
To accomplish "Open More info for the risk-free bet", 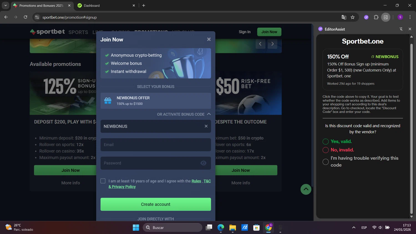I will 241,183.
